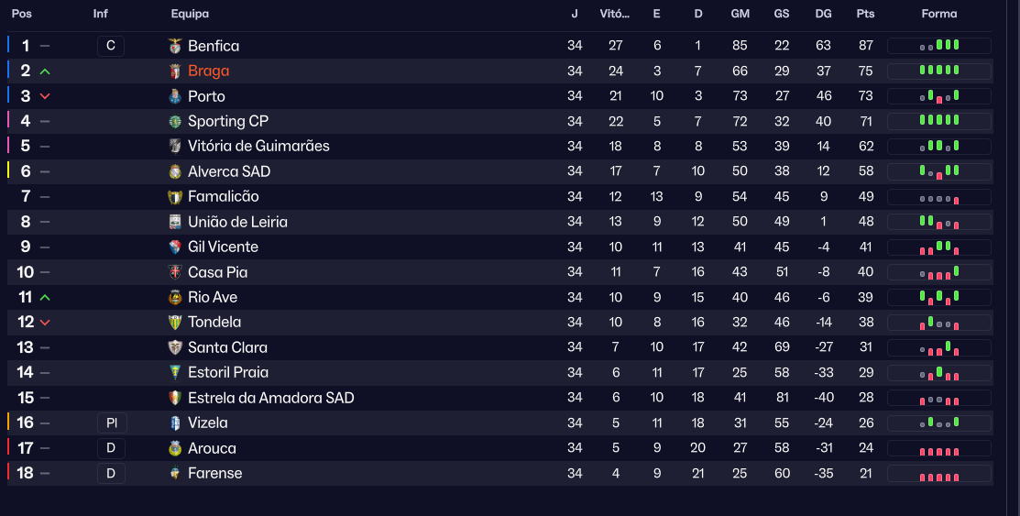Sort table by the DG column
Viewport: 1020px width, 516px height.
click(823, 14)
